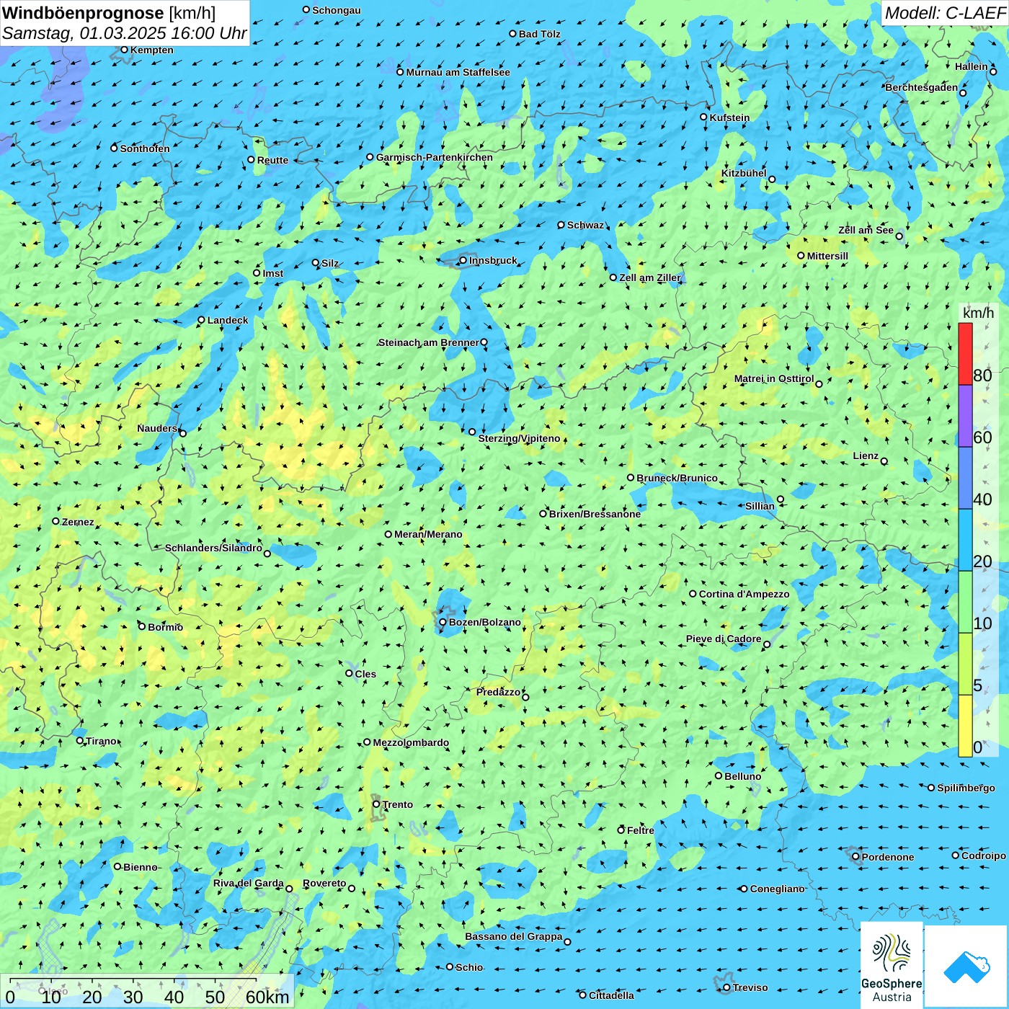Click the Tirano location marker
The height and width of the screenshot is (1009, 1009).
[80, 740]
